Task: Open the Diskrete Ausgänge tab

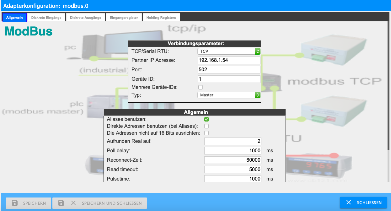Action: coord(86,18)
